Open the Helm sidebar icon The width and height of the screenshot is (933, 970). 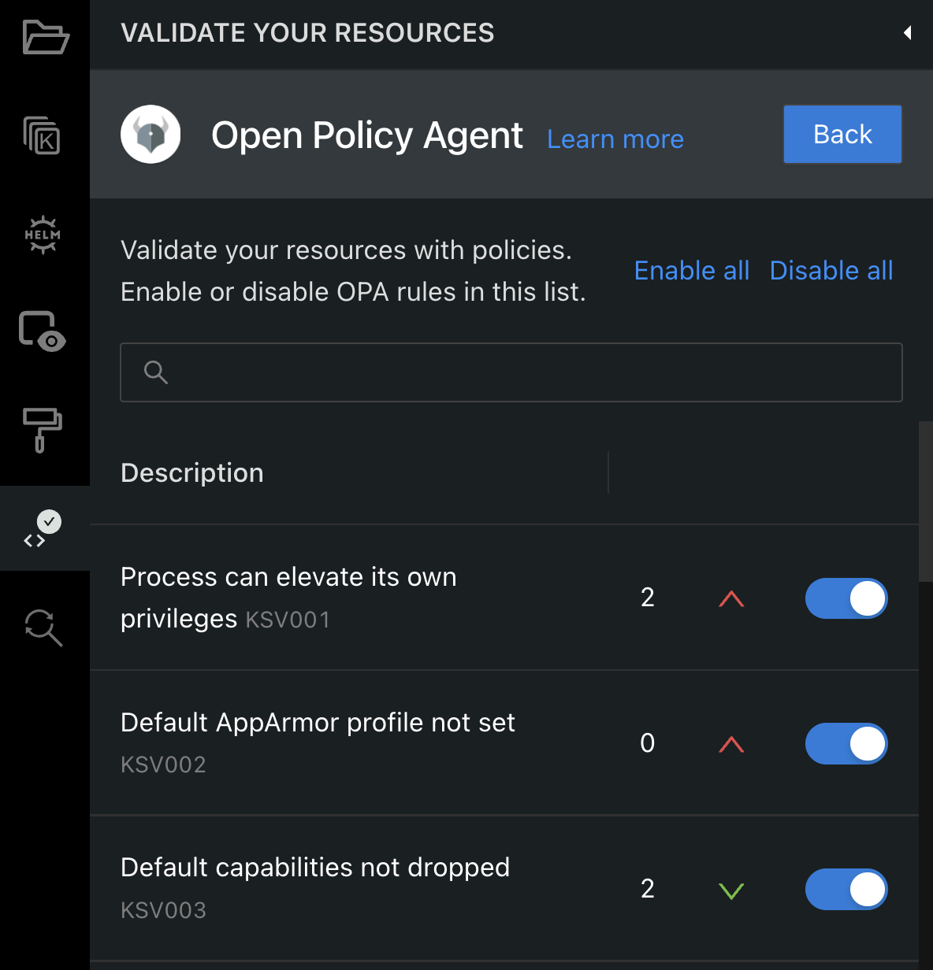(43, 235)
